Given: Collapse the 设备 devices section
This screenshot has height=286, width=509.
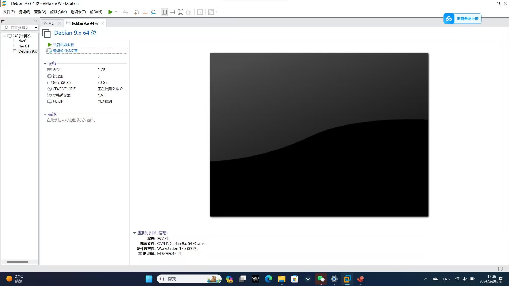Looking at the screenshot, I should pos(45,64).
